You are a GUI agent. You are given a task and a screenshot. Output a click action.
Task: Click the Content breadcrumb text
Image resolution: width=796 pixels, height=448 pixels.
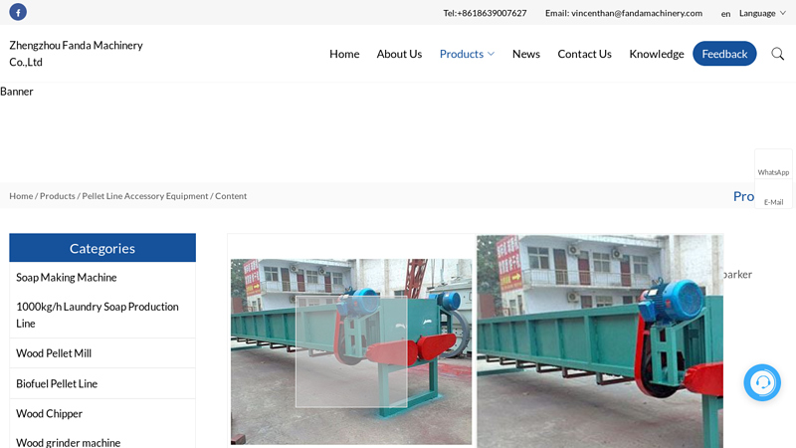tap(231, 196)
